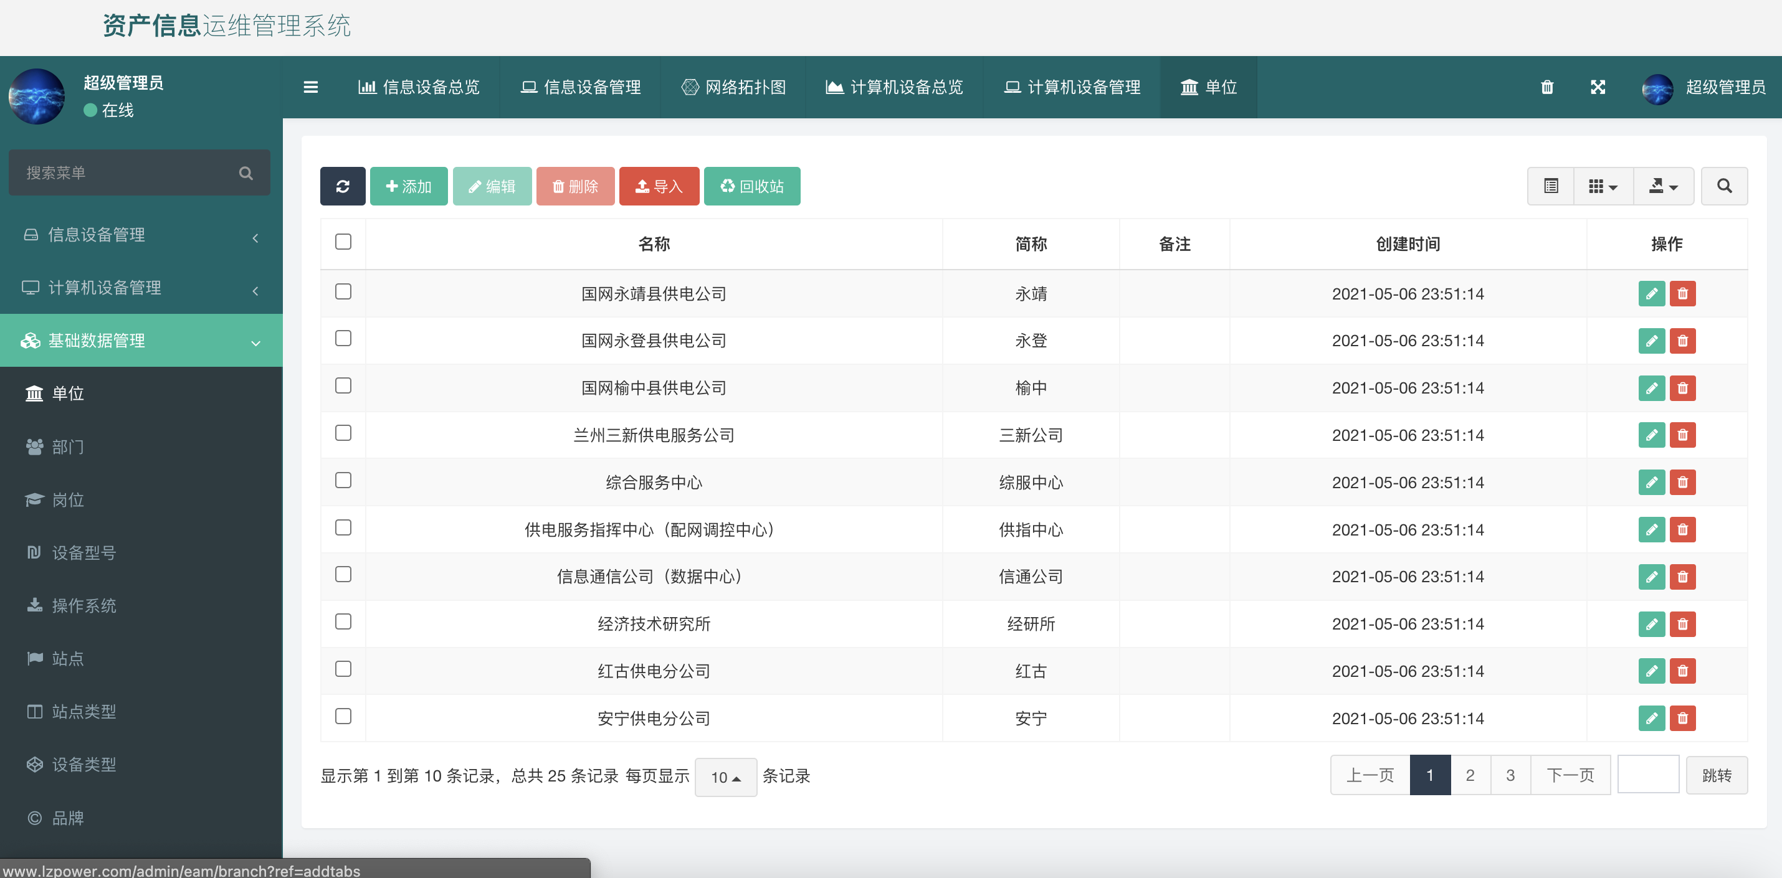
Task: Edit the 安宁供电分公司 row
Action: click(x=1651, y=719)
